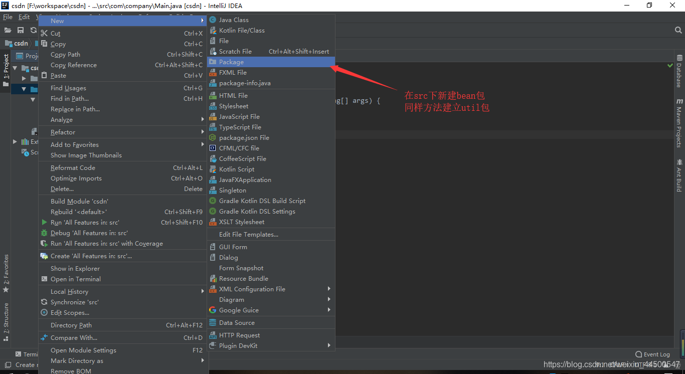Add a new Data Source
The width and height of the screenshot is (685, 374).
271,322
